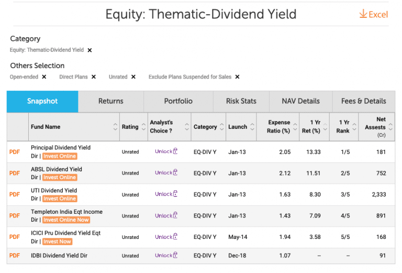Open Principal Dividend Yield fund page

click(61, 148)
